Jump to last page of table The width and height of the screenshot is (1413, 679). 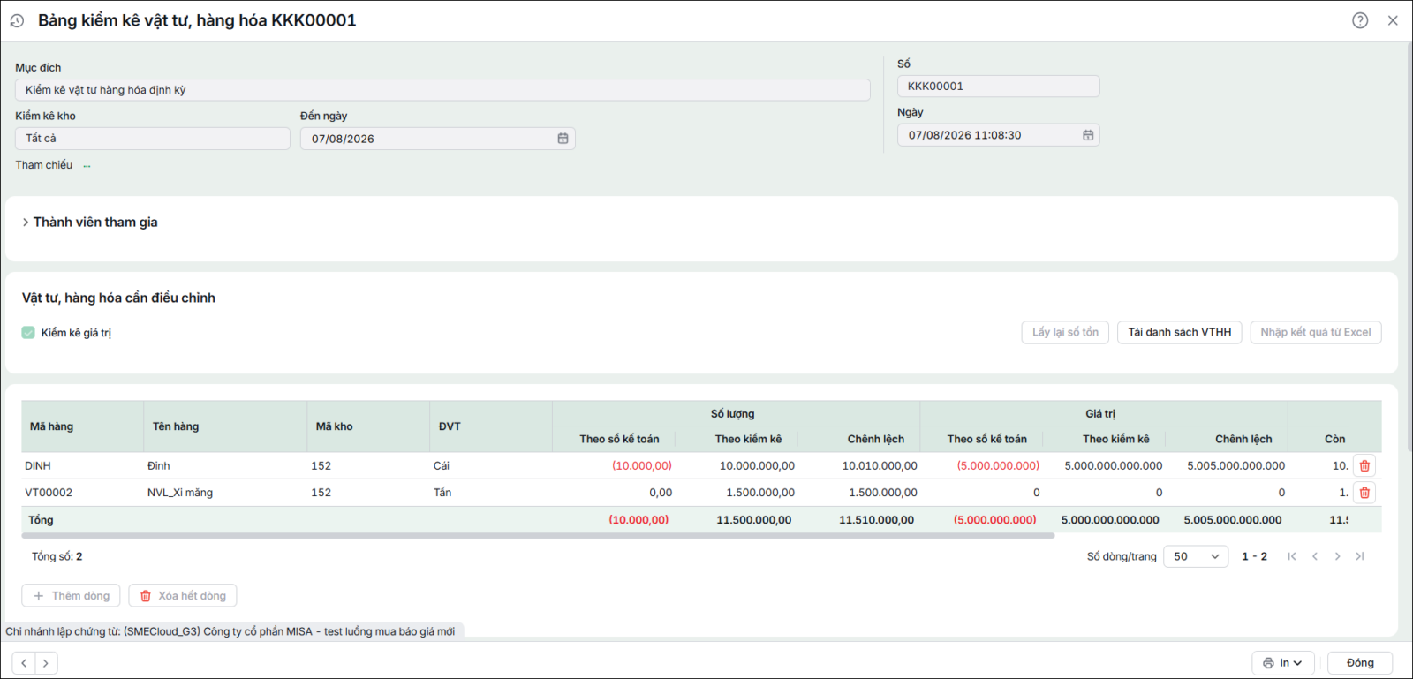coord(1360,556)
